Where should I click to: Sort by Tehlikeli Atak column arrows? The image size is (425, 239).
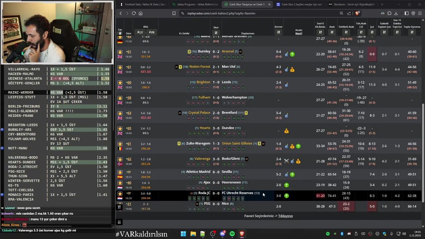pyautogui.click(x=346, y=32)
